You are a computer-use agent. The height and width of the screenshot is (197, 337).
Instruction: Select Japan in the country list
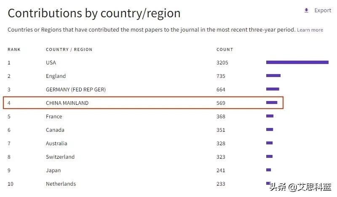53,170
